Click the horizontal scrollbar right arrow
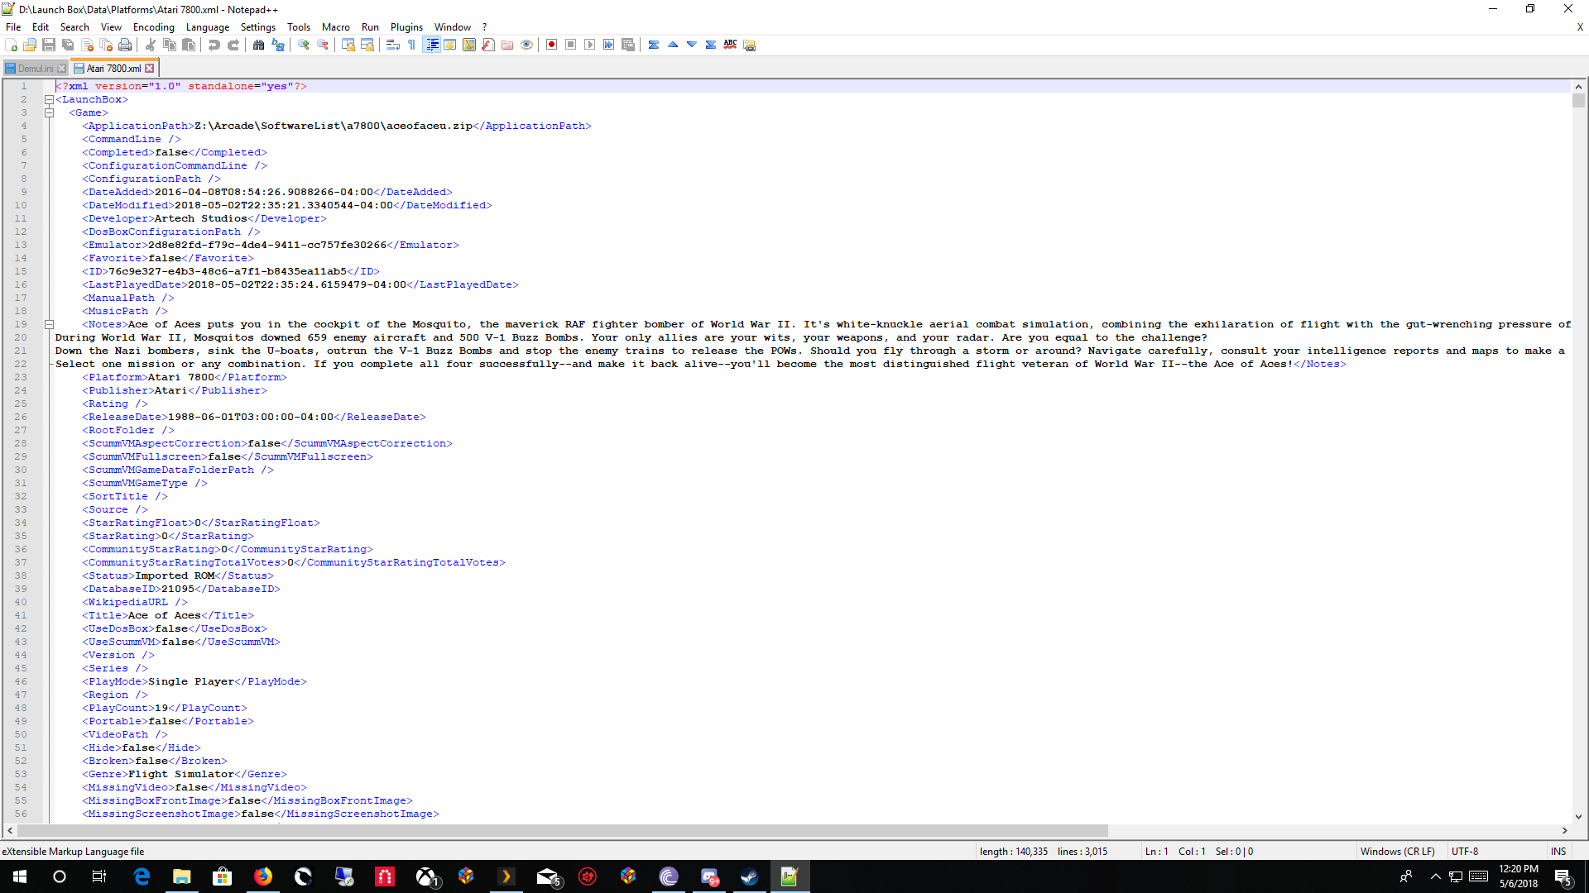This screenshot has width=1589, height=893. [x=1565, y=830]
